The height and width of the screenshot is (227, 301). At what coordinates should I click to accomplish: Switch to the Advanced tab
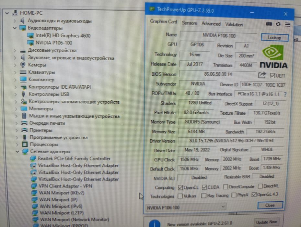point(211,24)
